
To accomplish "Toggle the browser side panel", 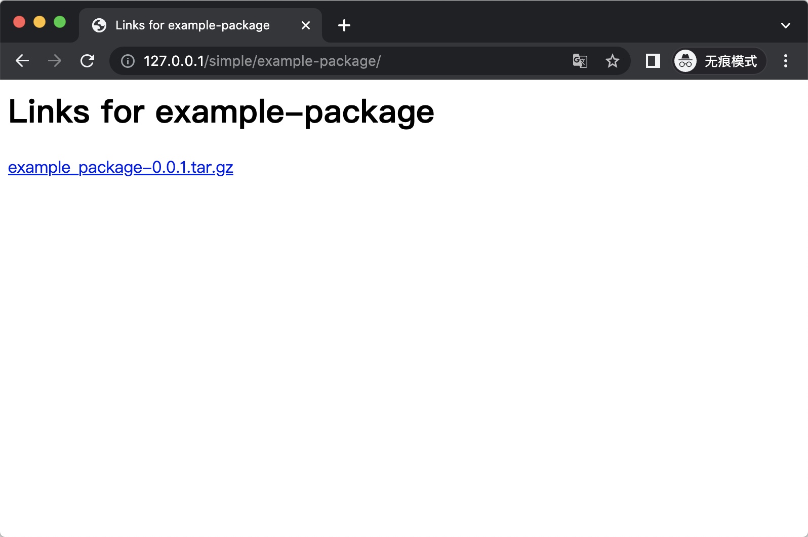I will click(x=653, y=61).
